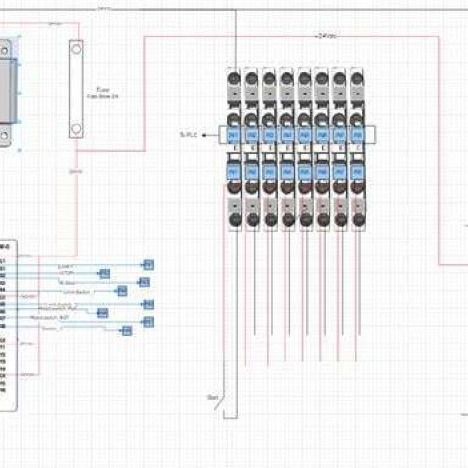Select the Fuse Fast Blow 2A label
Image resolution: width=468 pixels, height=468 pixels.
coord(103,93)
